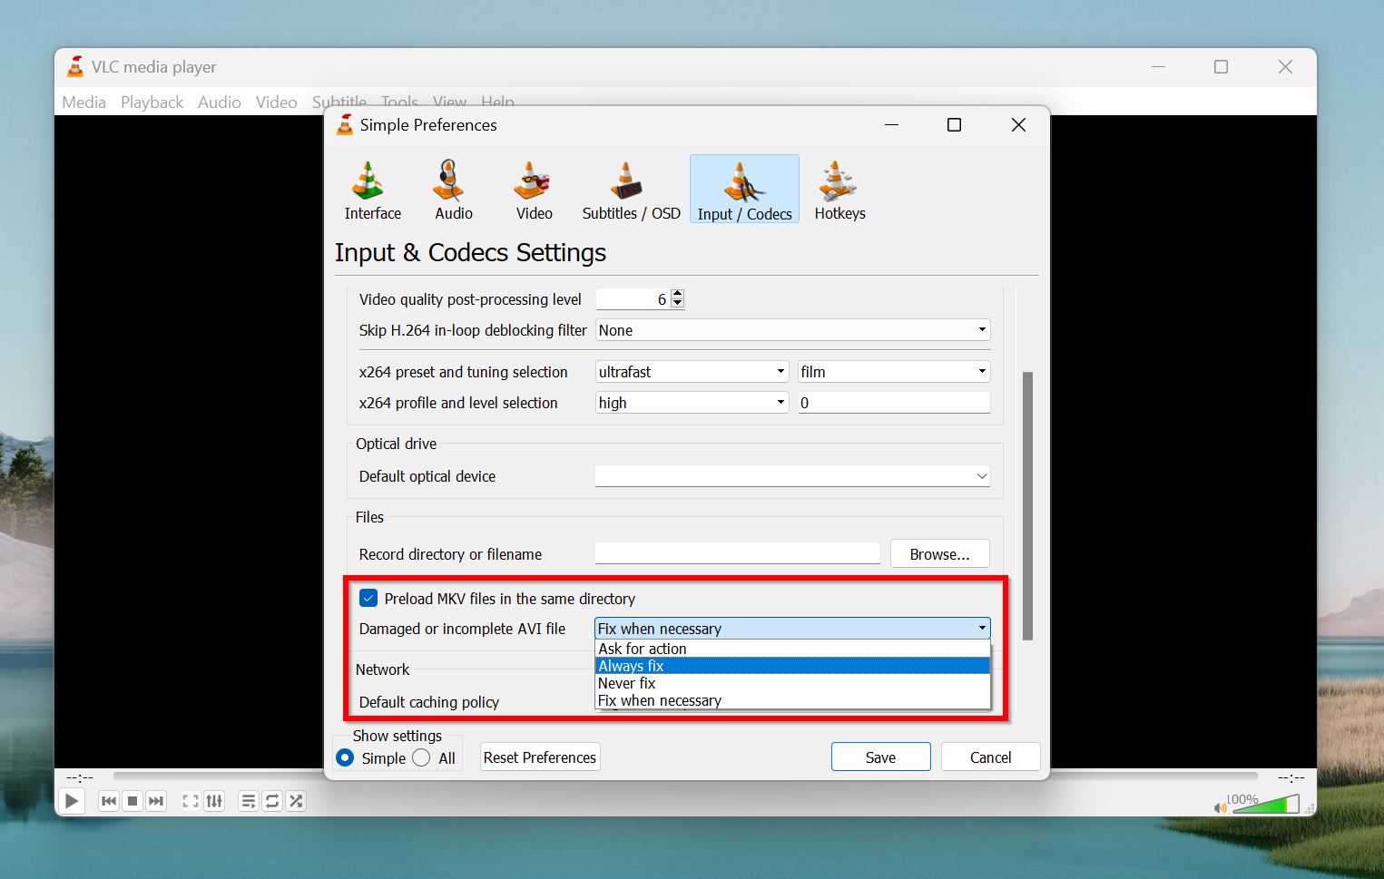Click previous media button in VLC player
Viewport: 1384px width, 879px height.
pos(109,801)
